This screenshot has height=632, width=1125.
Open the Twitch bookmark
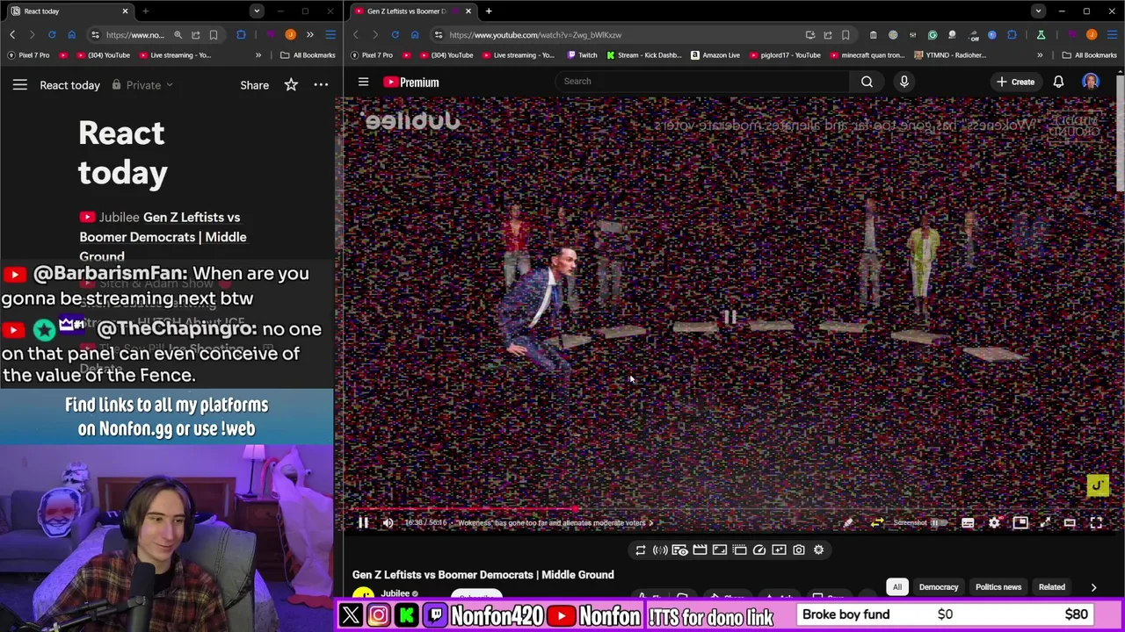[x=582, y=55]
